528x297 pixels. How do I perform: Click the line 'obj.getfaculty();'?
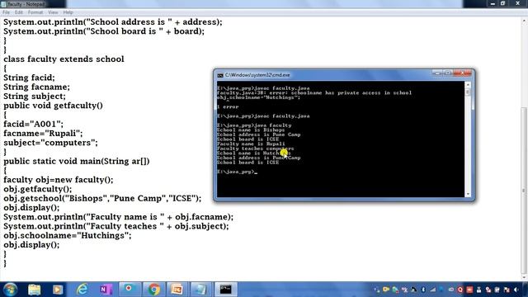pos(38,189)
